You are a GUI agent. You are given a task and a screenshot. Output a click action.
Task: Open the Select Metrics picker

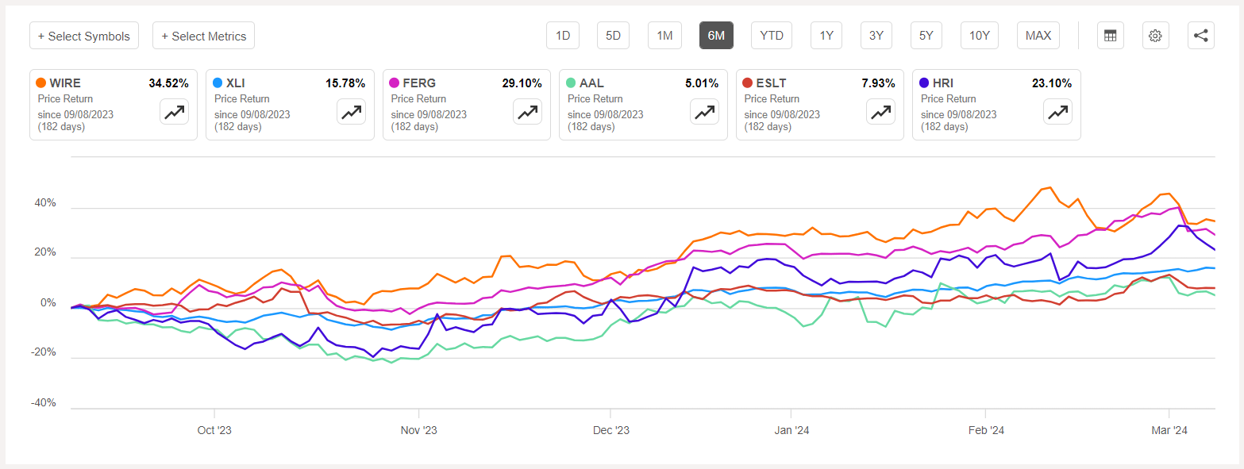click(x=203, y=35)
